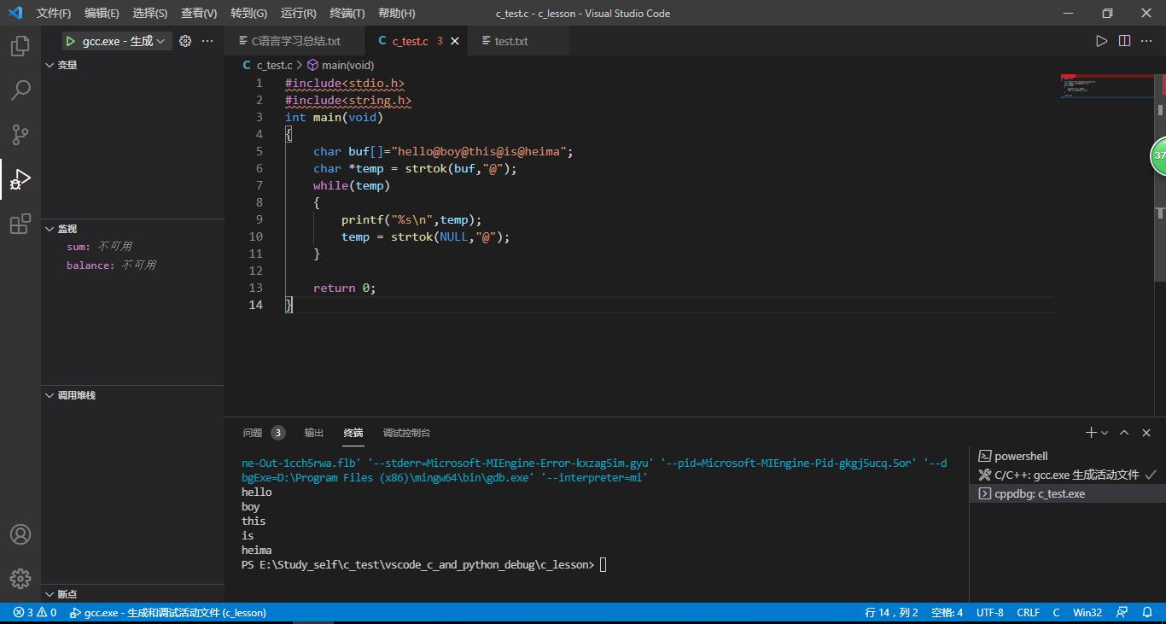This screenshot has height=624, width=1166.
Task: Open the 转到(G) menu
Action: click(x=248, y=13)
